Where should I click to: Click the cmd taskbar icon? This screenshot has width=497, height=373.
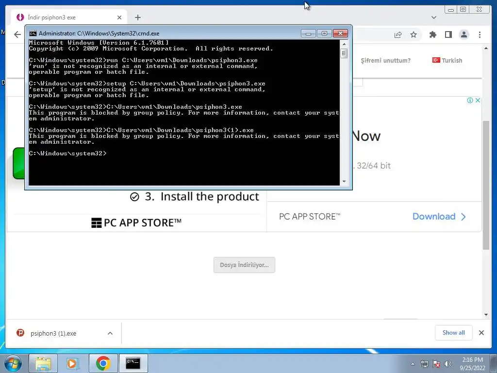pyautogui.click(x=133, y=363)
